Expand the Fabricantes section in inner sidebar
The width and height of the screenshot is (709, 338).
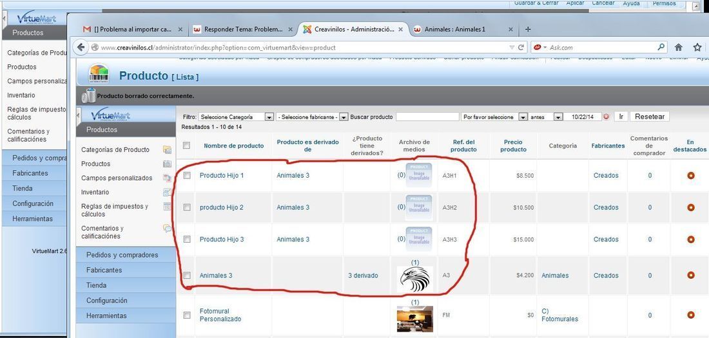point(126,270)
